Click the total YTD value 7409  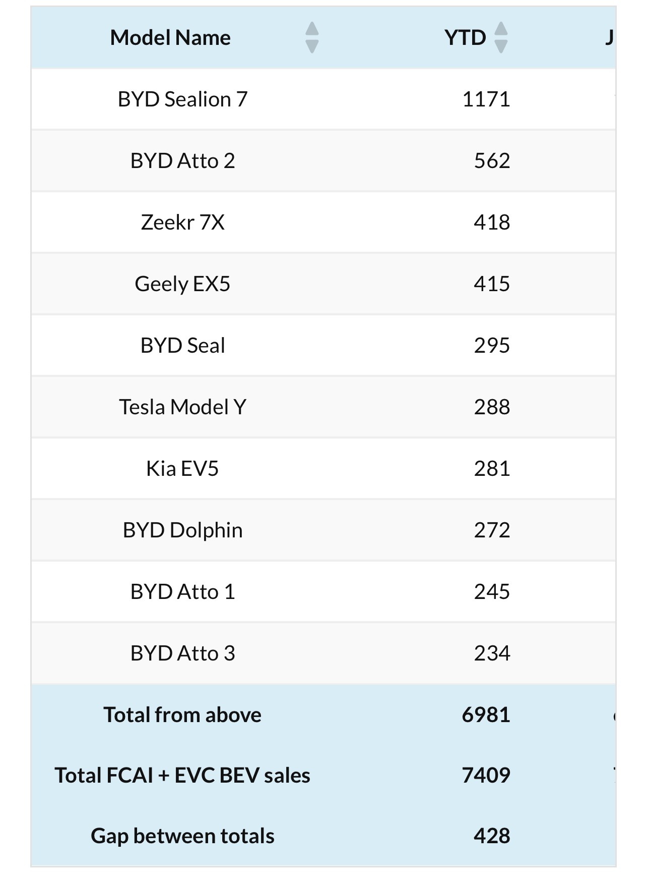(x=486, y=776)
